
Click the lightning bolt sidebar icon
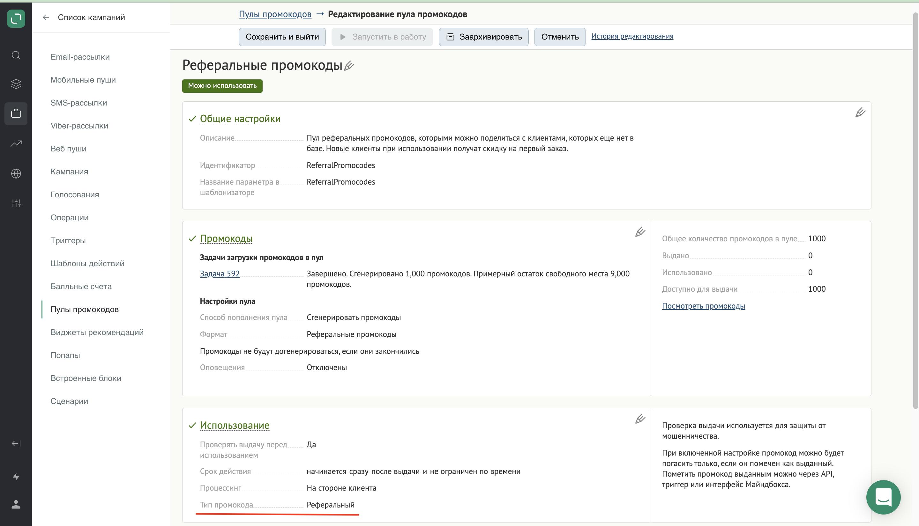(x=16, y=477)
